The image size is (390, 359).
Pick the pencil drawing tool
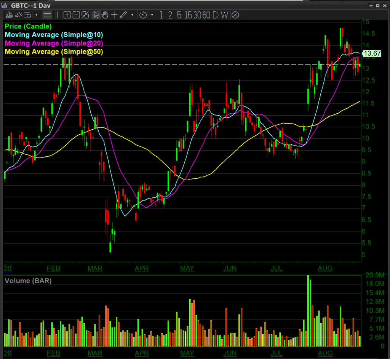pyautogui.click(x=123, y=15)
